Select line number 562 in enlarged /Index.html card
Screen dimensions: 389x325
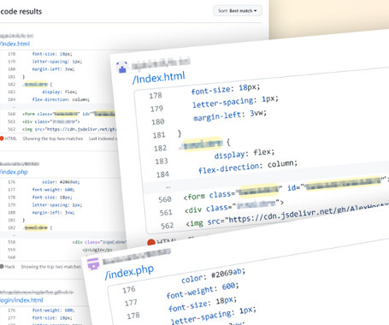pyautogui.click(x=167, y=226)
